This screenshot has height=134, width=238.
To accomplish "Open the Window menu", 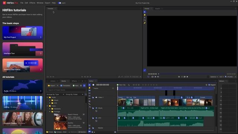I will click(40, 3).
